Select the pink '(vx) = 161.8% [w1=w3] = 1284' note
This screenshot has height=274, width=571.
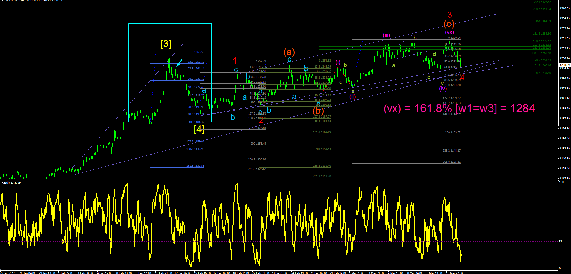(459, 108)
